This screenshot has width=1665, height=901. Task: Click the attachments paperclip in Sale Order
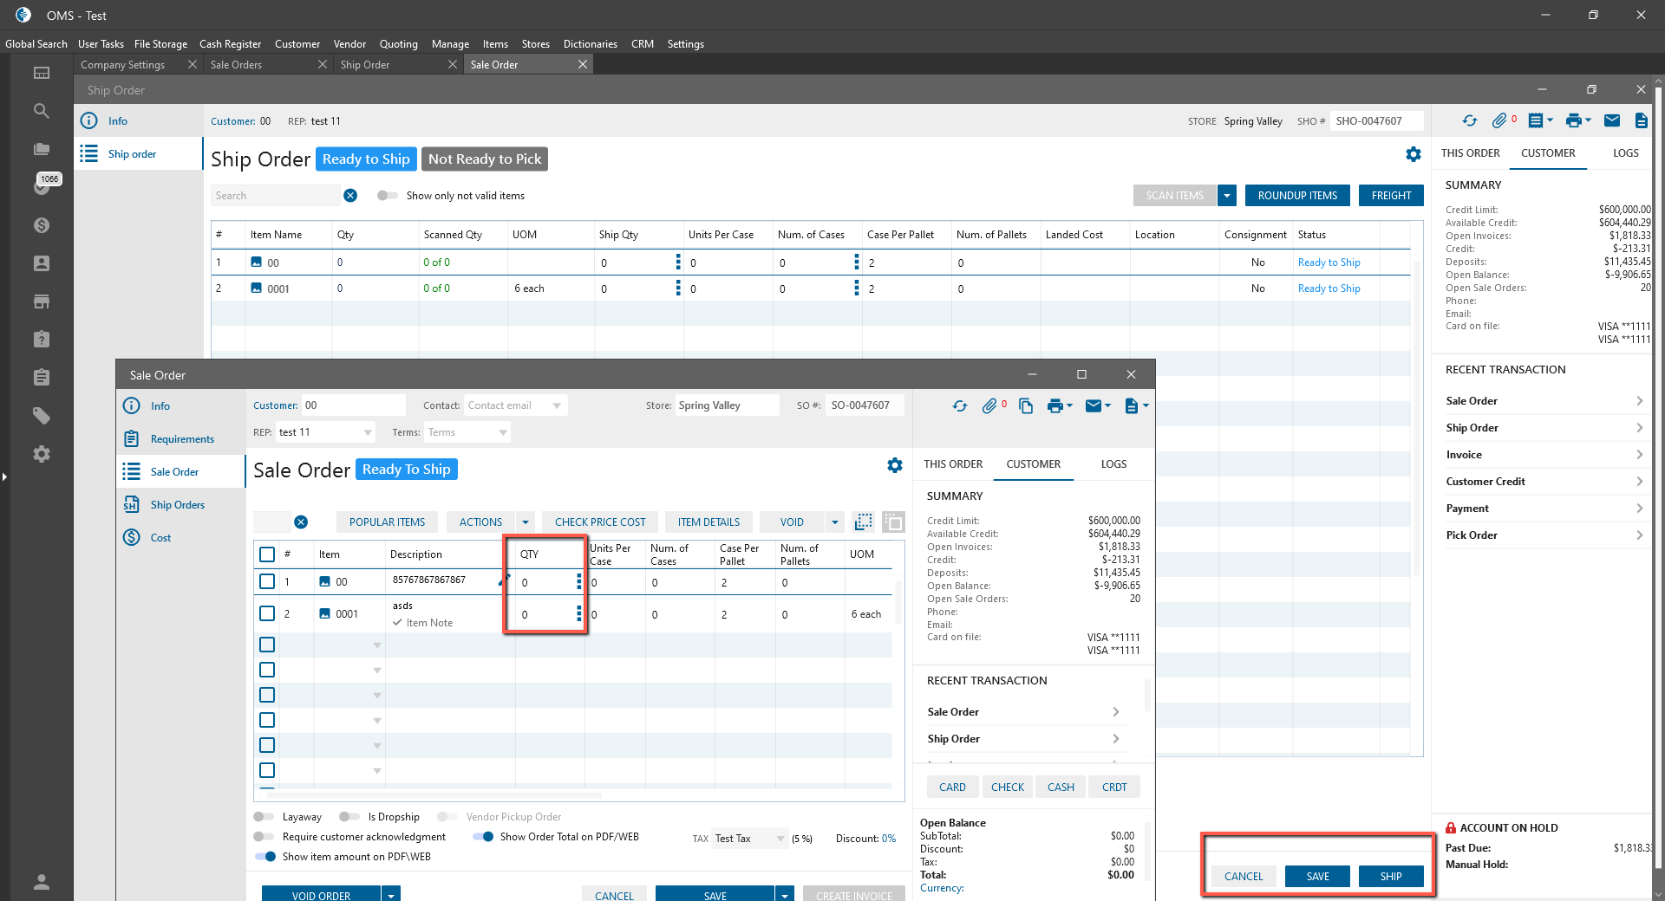coord(989,406)
